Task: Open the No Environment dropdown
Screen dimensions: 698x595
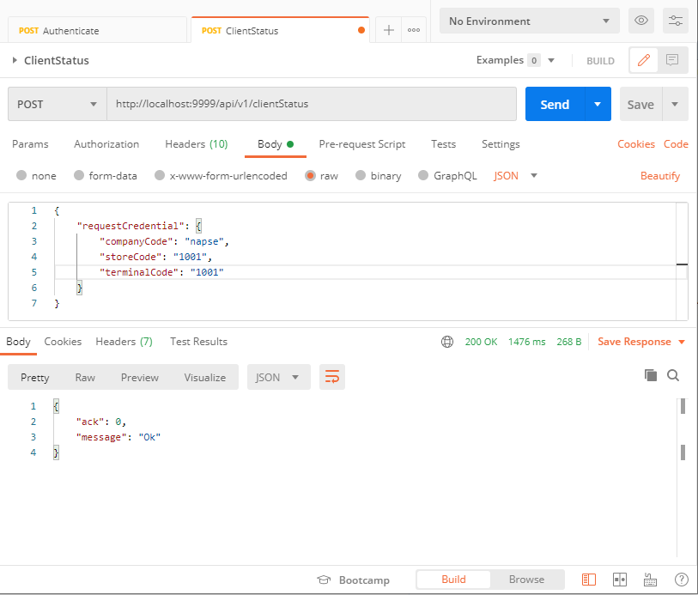Action: coord(529,21)
